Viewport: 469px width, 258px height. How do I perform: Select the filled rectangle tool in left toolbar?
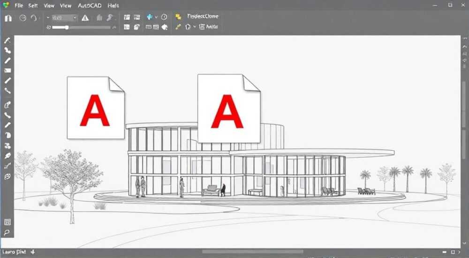[8, 71]
